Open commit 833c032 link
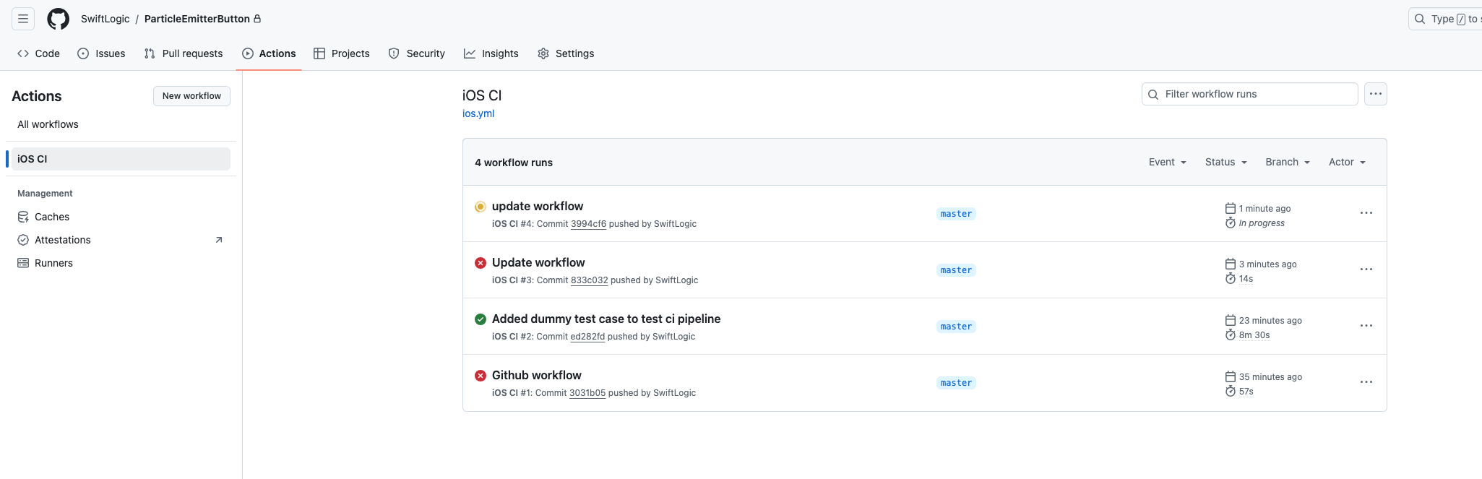The width and height of the screenshot is (1482, 479). pos(589,280)
